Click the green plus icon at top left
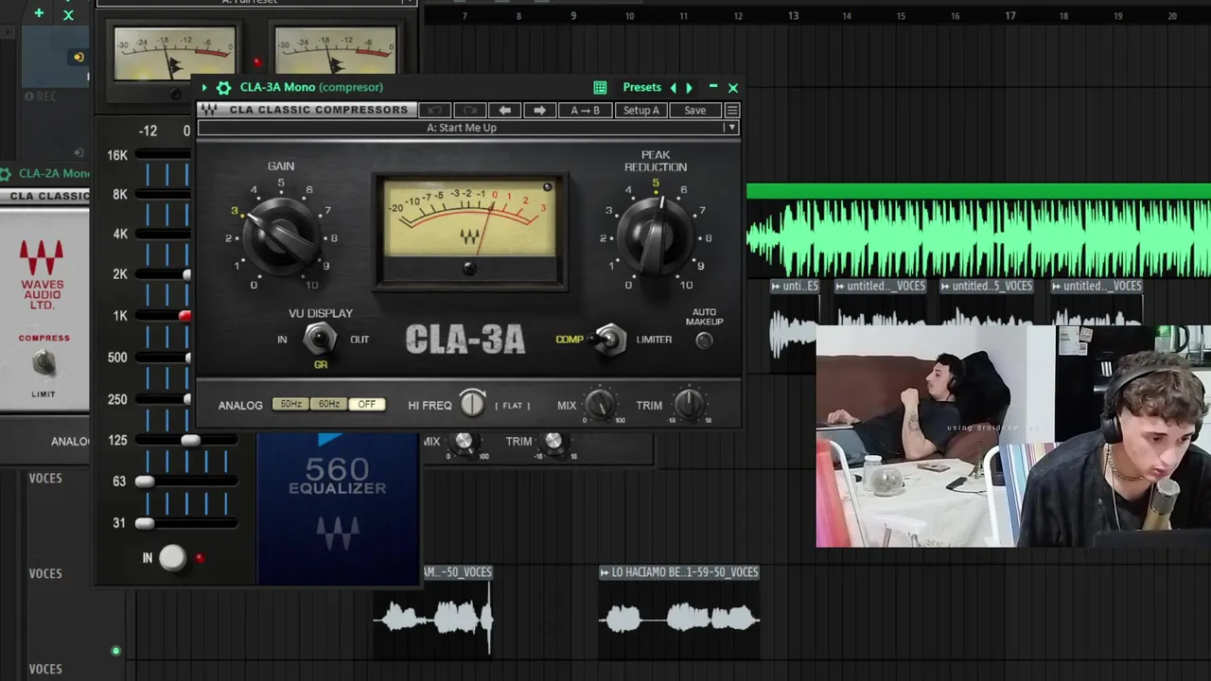 [x=39, y=13]
